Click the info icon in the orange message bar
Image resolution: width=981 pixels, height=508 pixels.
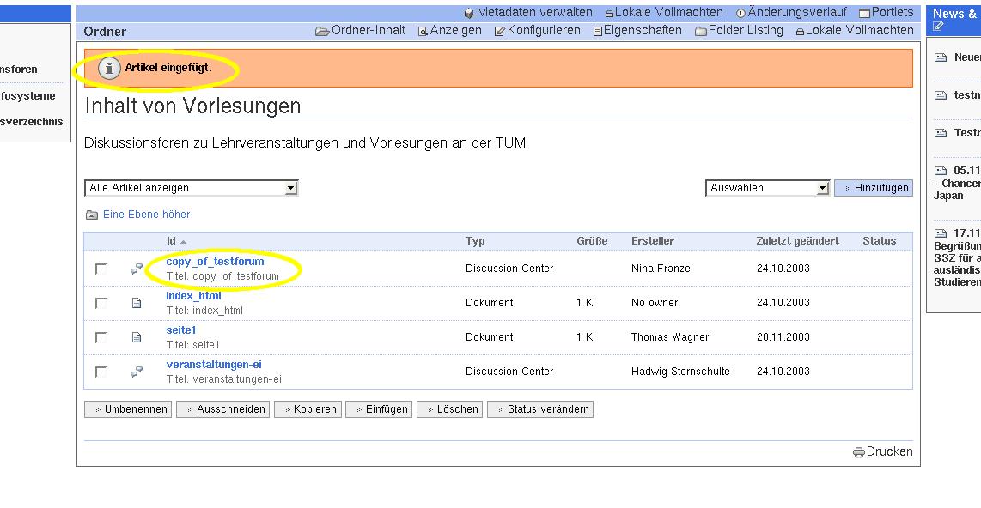[109, 69]
